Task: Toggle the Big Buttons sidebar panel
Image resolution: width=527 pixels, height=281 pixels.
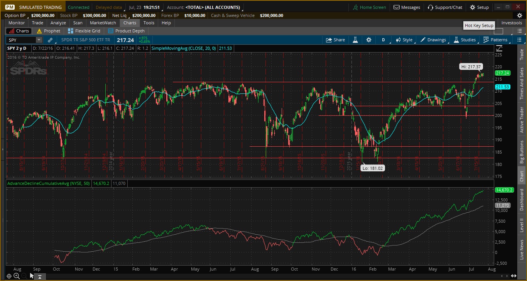Action: point(522,152)
